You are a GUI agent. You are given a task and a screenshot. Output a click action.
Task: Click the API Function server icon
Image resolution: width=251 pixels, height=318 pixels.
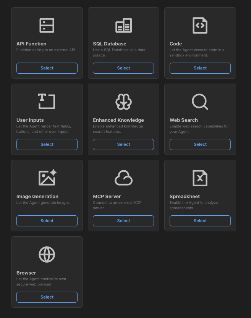tap(47, 25)
